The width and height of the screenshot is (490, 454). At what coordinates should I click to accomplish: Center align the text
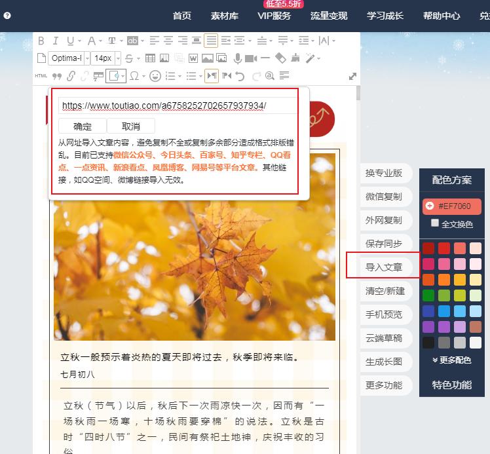pyautogui.click(x=168, y=41)
